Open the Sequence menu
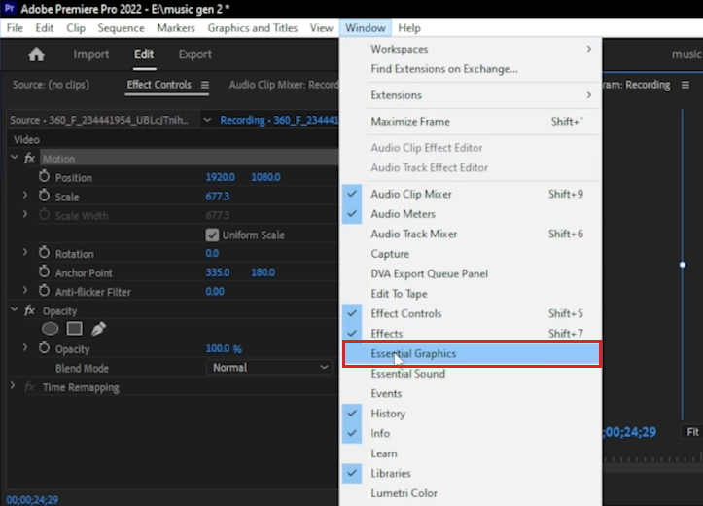 [121, 28]
